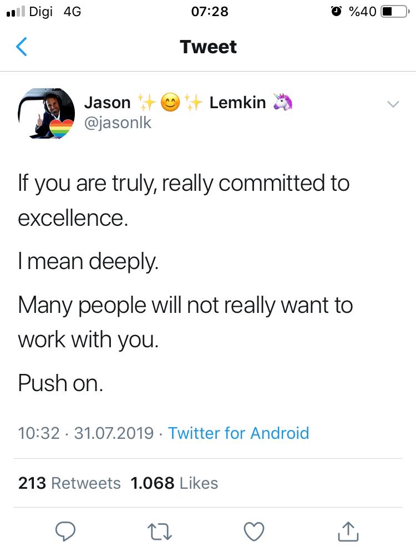Reply to the tweet via speech bubble icon

(x=65, y=531)
